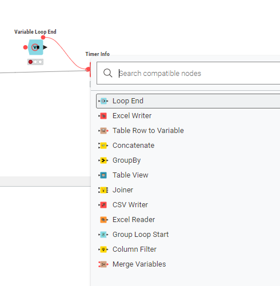
Task: Click the red flow variable port on top of Variable Loop End
Action: tap(43, 37)
